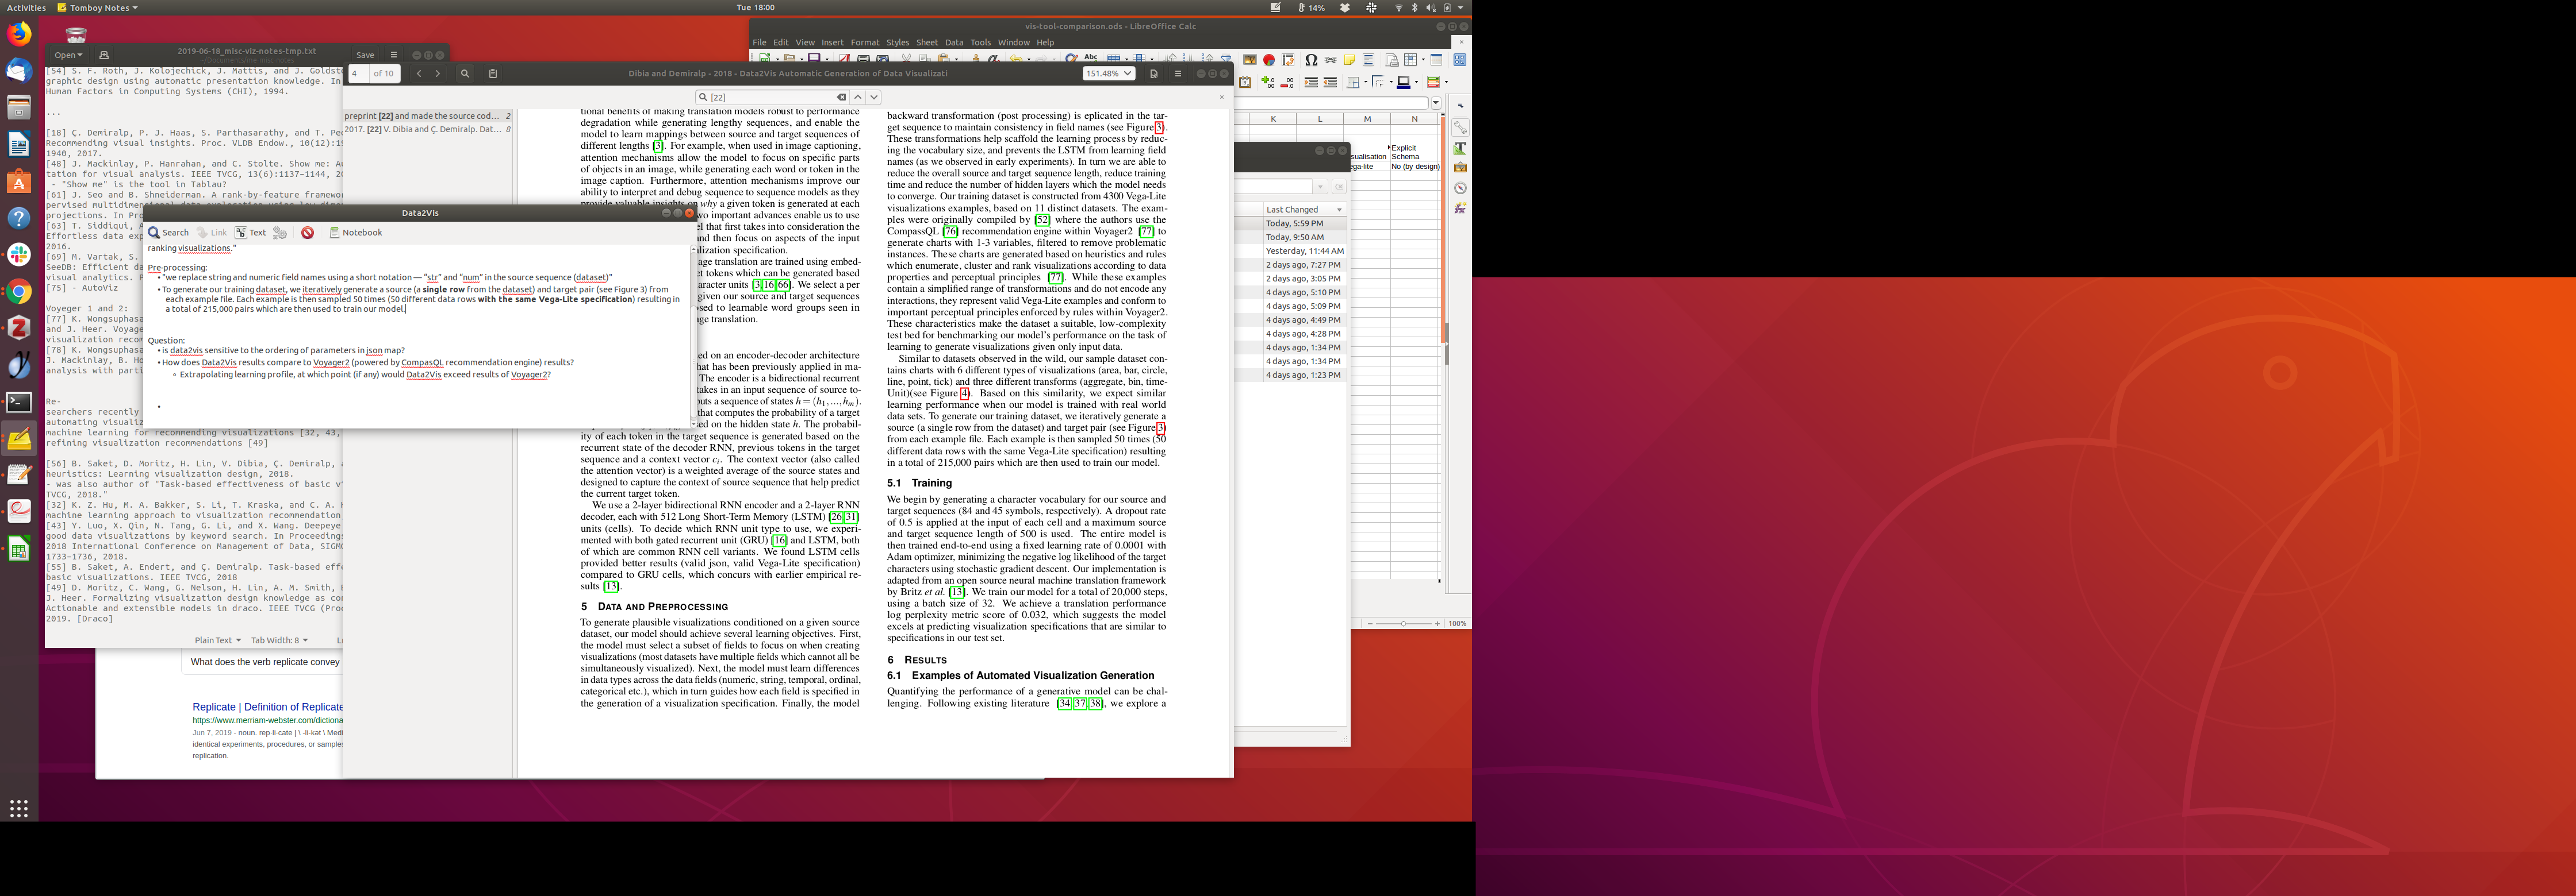Click Search in Data2Vis note toolbar
The height and width of the screenshot is (896, 2576).
(169, 233)
